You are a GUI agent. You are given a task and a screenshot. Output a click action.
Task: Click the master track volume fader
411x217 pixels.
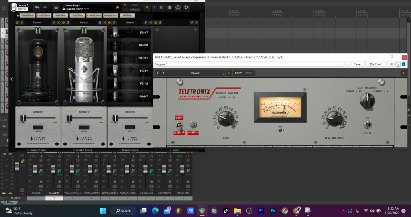[x=17, y=166]
